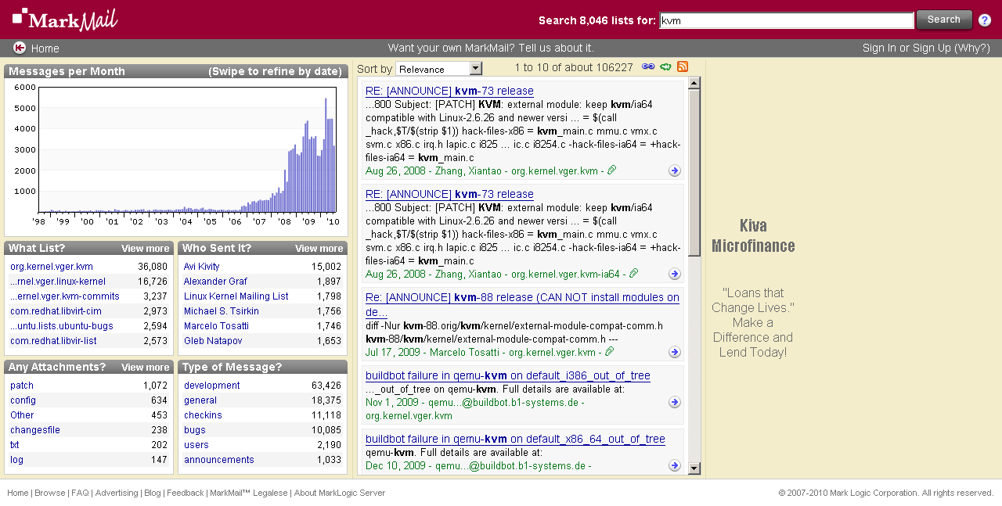Filter attachments by config type

tap(23, 400)
